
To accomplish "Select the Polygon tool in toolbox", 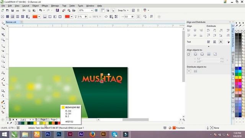I will pyautogui.click(x=3, y=66).
